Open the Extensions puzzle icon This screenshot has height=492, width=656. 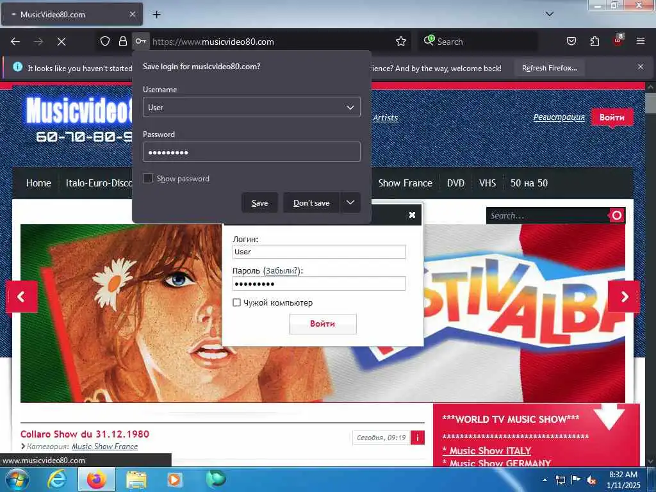click(x=594, y=41)
